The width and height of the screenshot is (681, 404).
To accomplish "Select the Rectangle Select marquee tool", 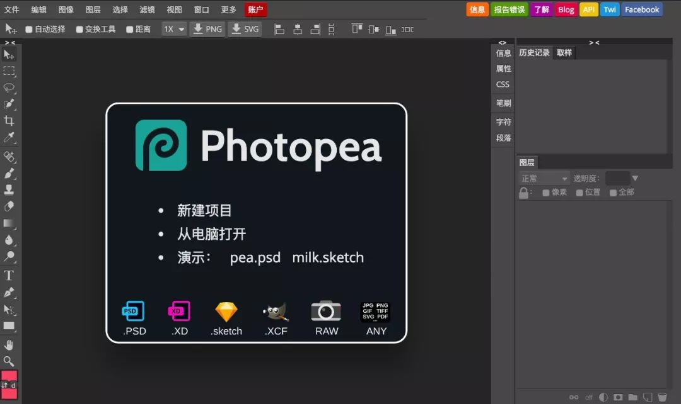I will tap(9, 70).
